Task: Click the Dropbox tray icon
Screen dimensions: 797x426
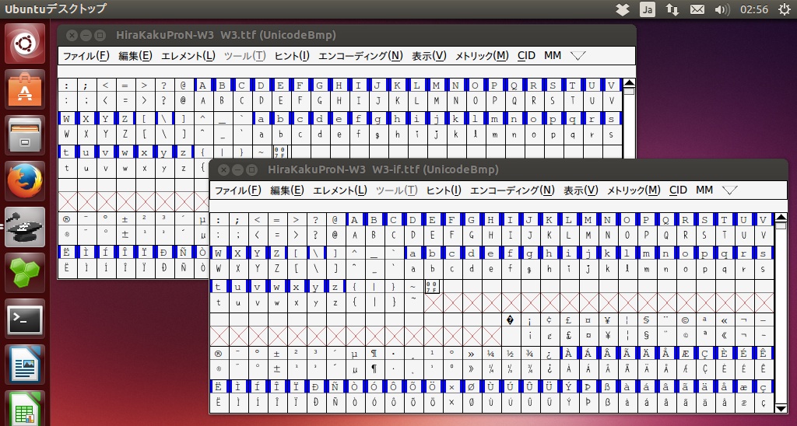Action: point(623,9)
